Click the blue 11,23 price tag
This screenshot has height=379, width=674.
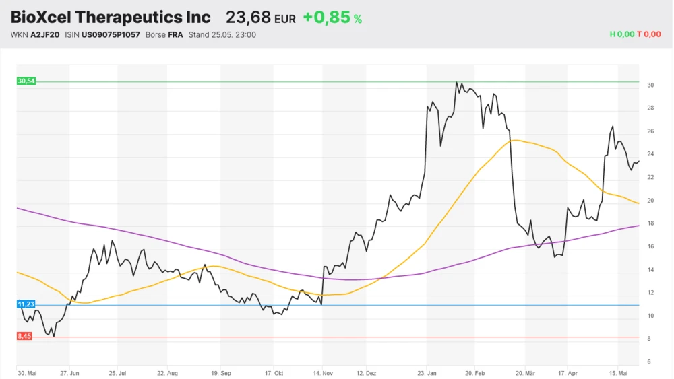(25, 304)
